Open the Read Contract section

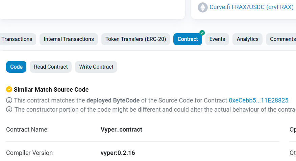click(51, 67)
